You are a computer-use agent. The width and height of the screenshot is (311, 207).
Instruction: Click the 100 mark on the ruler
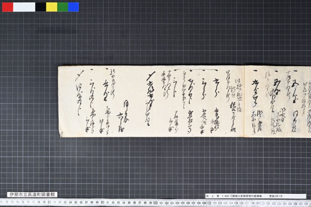(155, 203)
